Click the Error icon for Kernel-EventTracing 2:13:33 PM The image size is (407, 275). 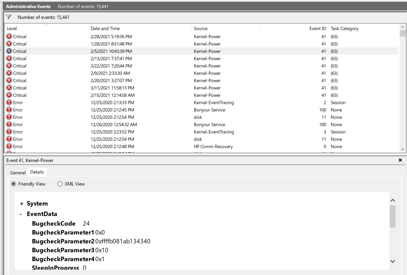[x=9, y=102]
